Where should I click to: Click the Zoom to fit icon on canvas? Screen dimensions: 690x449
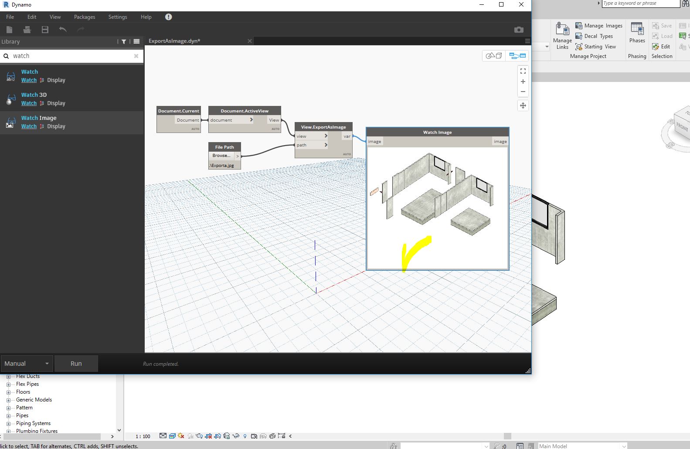coord(523,71)
